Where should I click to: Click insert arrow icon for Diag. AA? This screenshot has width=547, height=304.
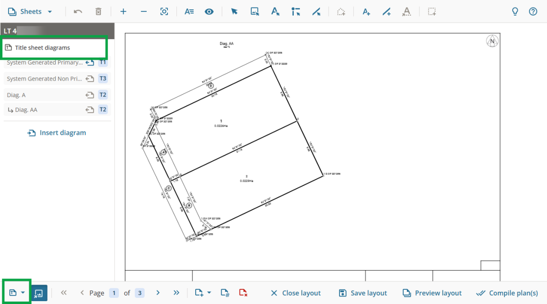90,110
